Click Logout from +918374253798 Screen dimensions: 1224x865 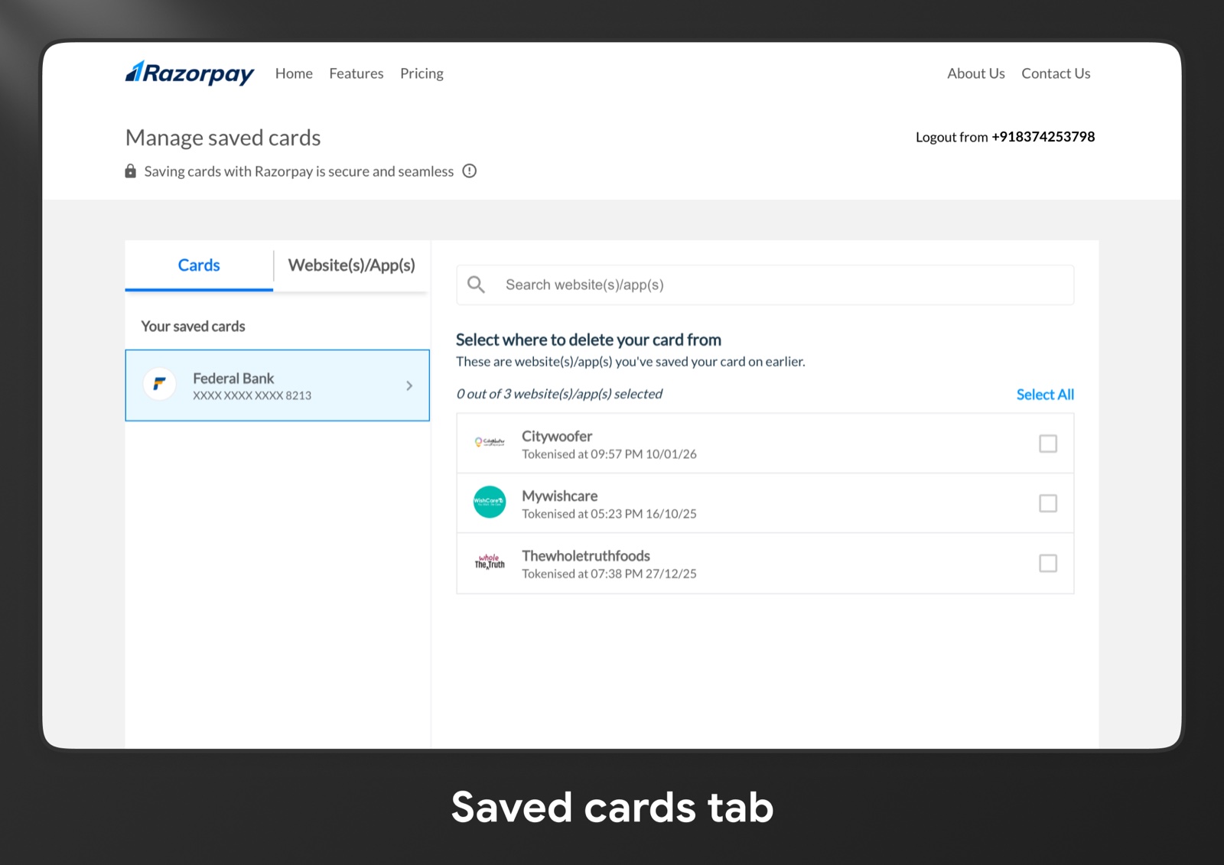pyautogui.click(x=1005, y=137)
